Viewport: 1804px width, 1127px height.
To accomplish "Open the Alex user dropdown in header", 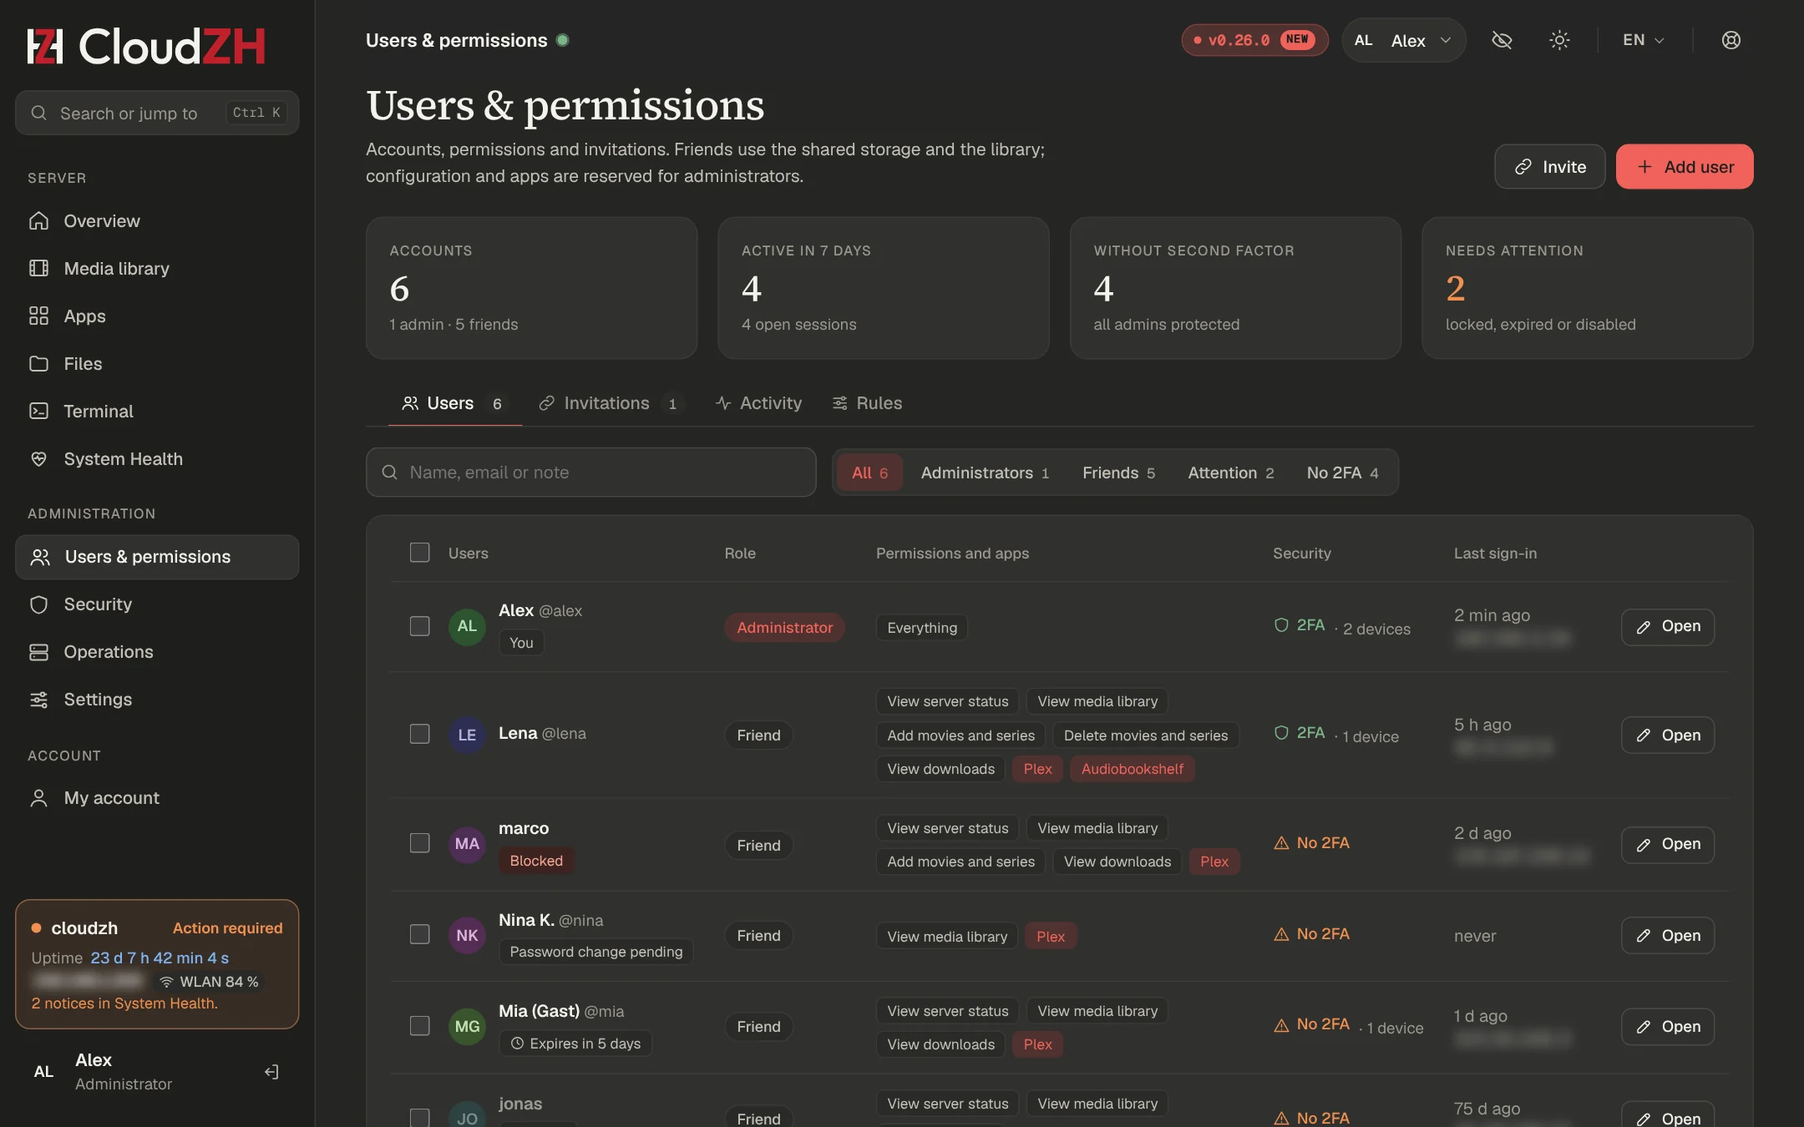I will pyautogui.click(x=1404, y=40).
